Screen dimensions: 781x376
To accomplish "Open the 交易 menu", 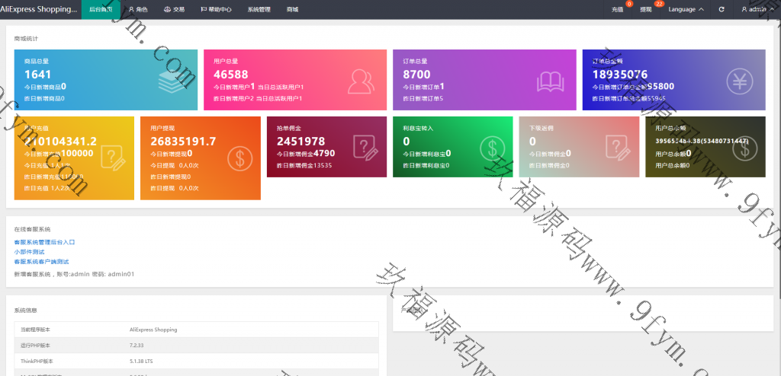I will (x=175, y=9).
